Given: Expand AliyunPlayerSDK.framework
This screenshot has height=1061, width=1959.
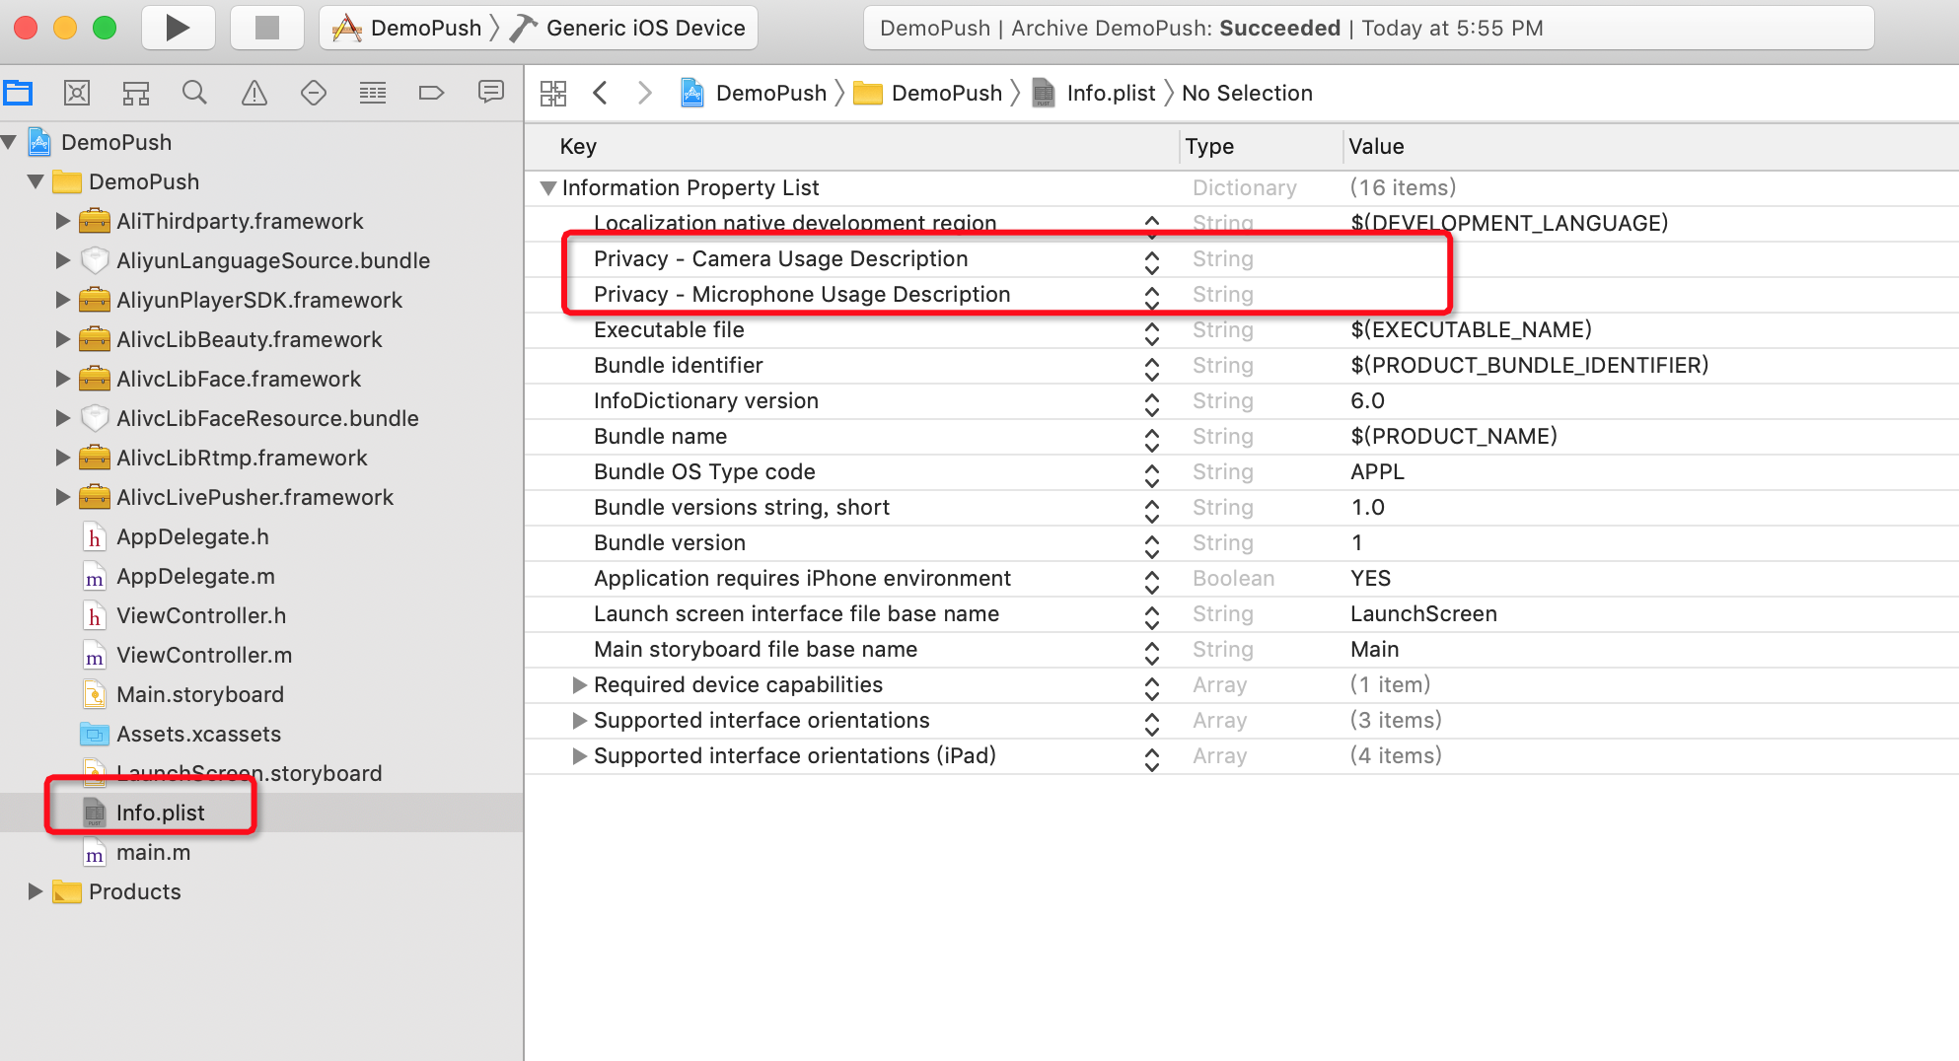Looking at the screenshot, I should point(63,300).
